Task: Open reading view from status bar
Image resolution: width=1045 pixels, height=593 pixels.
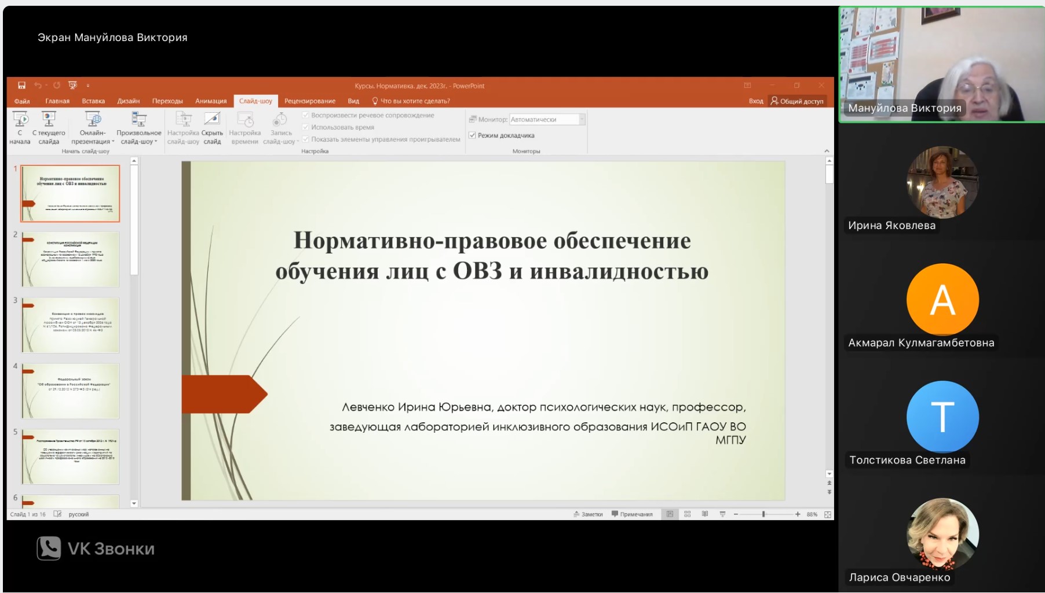Action: point(705,514)
